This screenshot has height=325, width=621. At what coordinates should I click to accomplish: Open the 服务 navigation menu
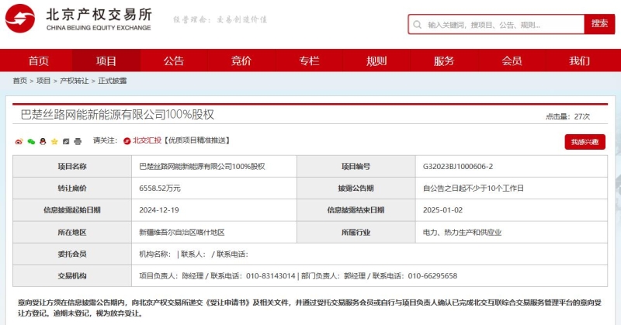point(444,61)
